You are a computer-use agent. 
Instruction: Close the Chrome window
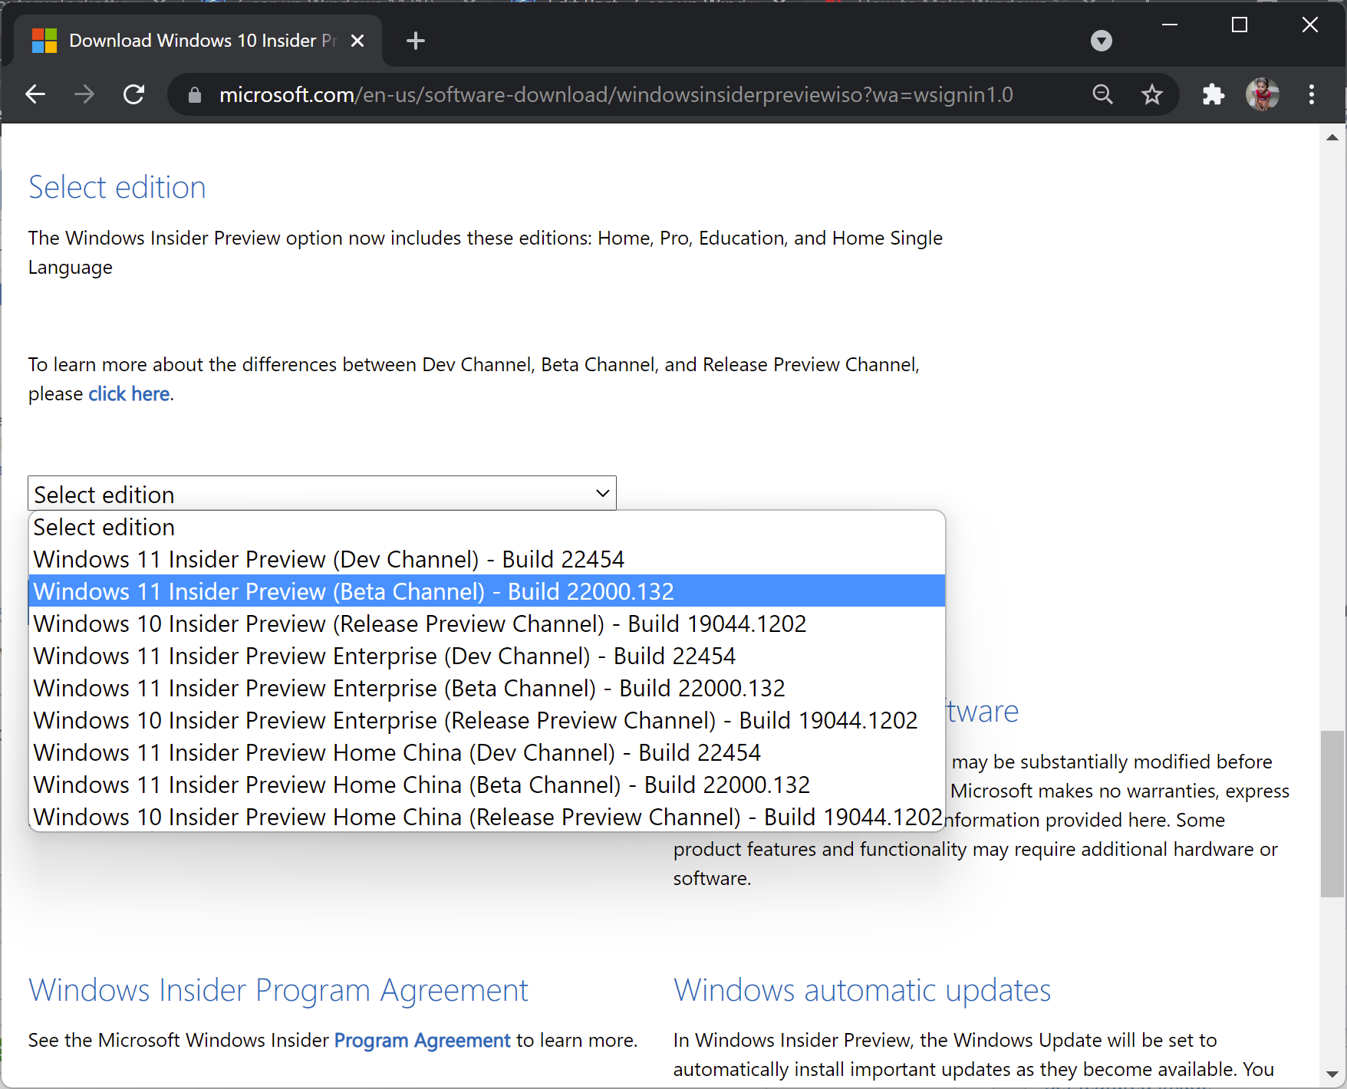(x=1309, y=25)
